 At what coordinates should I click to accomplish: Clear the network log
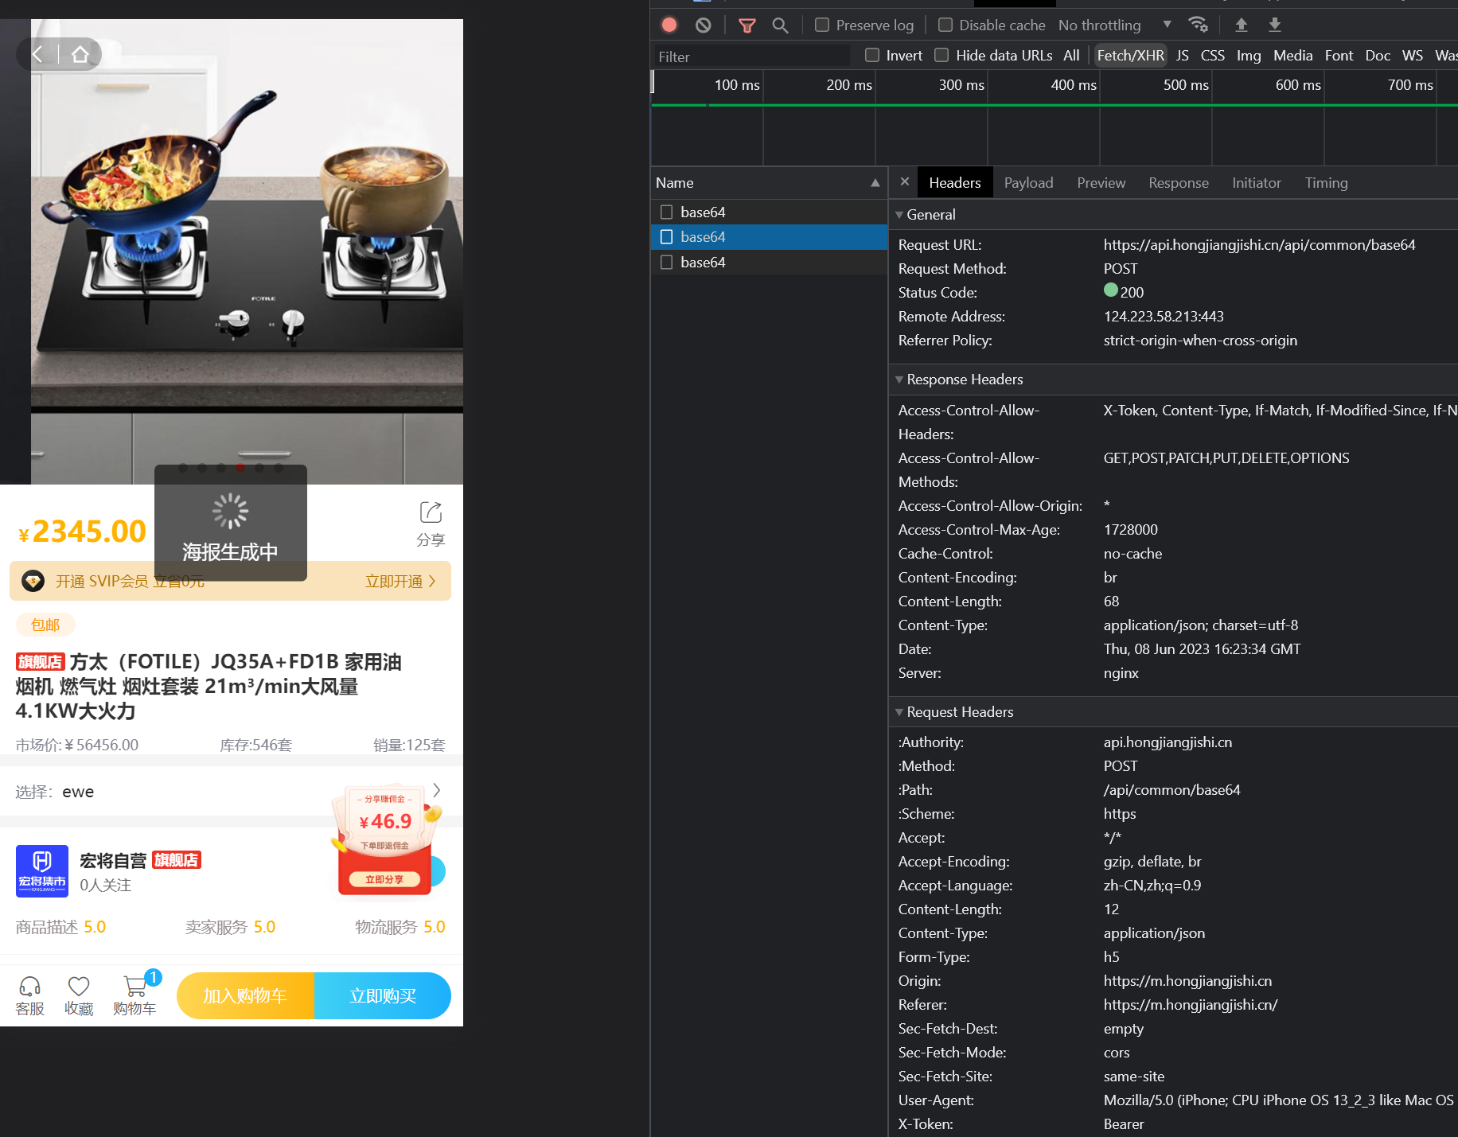point(703,25)
